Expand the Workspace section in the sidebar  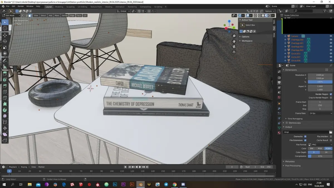pyautogui.click(x=247, y=41)
